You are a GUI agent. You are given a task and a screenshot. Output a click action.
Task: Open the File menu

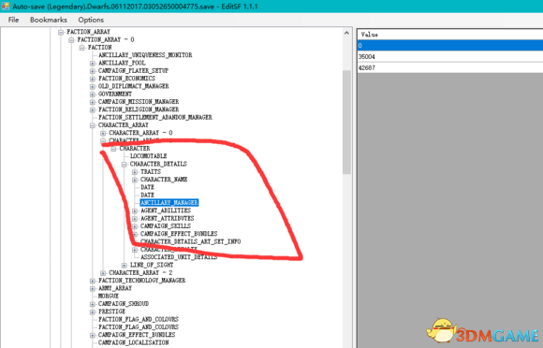tap(13, 20)
